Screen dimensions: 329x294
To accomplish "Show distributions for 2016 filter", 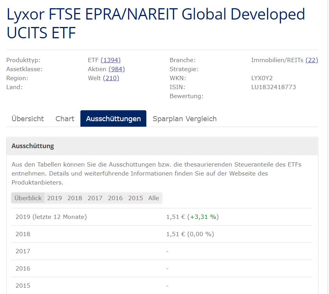I will tap(115, 198).
